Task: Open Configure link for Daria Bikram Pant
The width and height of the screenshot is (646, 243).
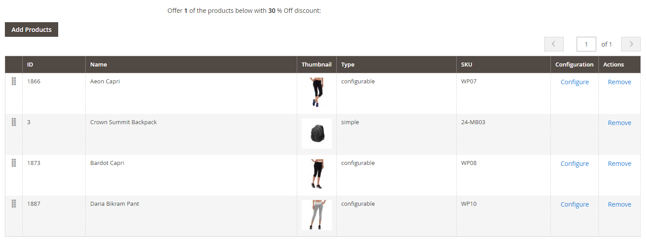Action: click(x=574, y=204)
